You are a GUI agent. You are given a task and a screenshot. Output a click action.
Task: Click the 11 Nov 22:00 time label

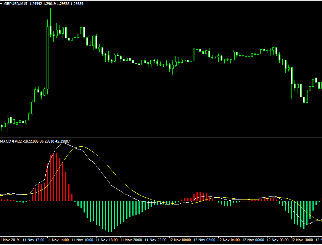pyautogui.click(x=156, y=240)
